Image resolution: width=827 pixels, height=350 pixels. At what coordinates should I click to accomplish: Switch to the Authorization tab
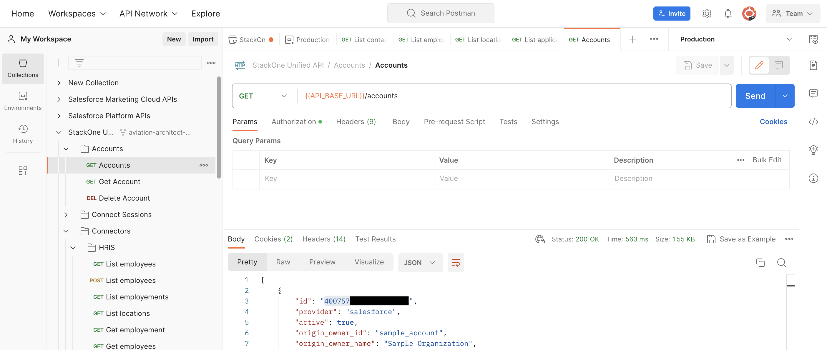point(297,121)
